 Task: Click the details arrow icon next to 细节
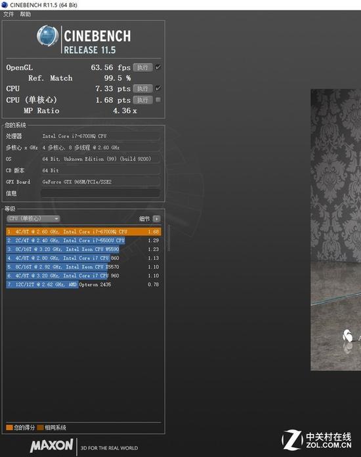[157, 218]
